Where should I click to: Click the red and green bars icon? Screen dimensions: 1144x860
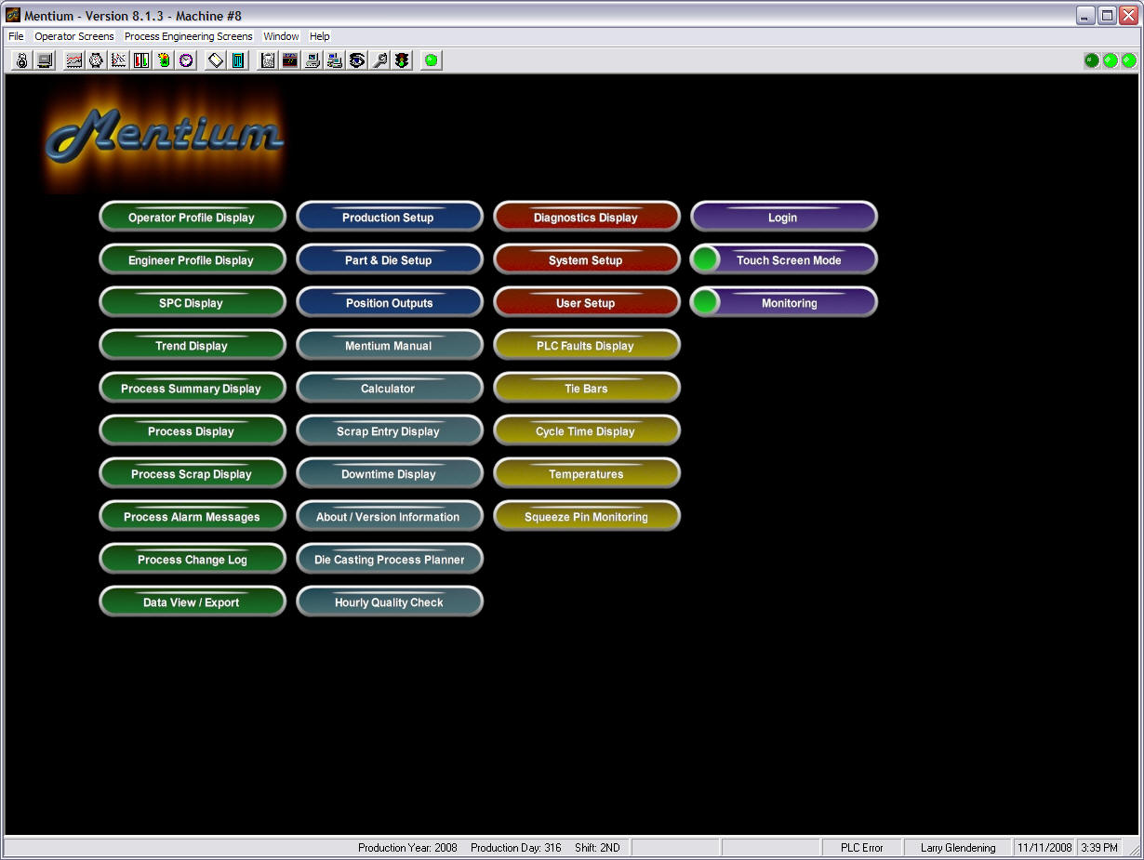pyautogui.click(x=141, y=60)
